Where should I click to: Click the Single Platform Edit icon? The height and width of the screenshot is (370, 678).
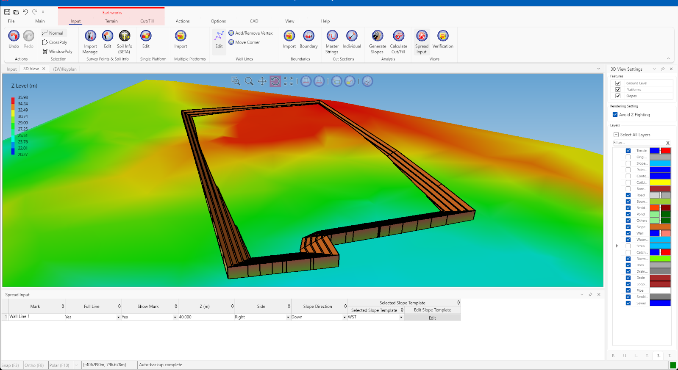point(146,36)
